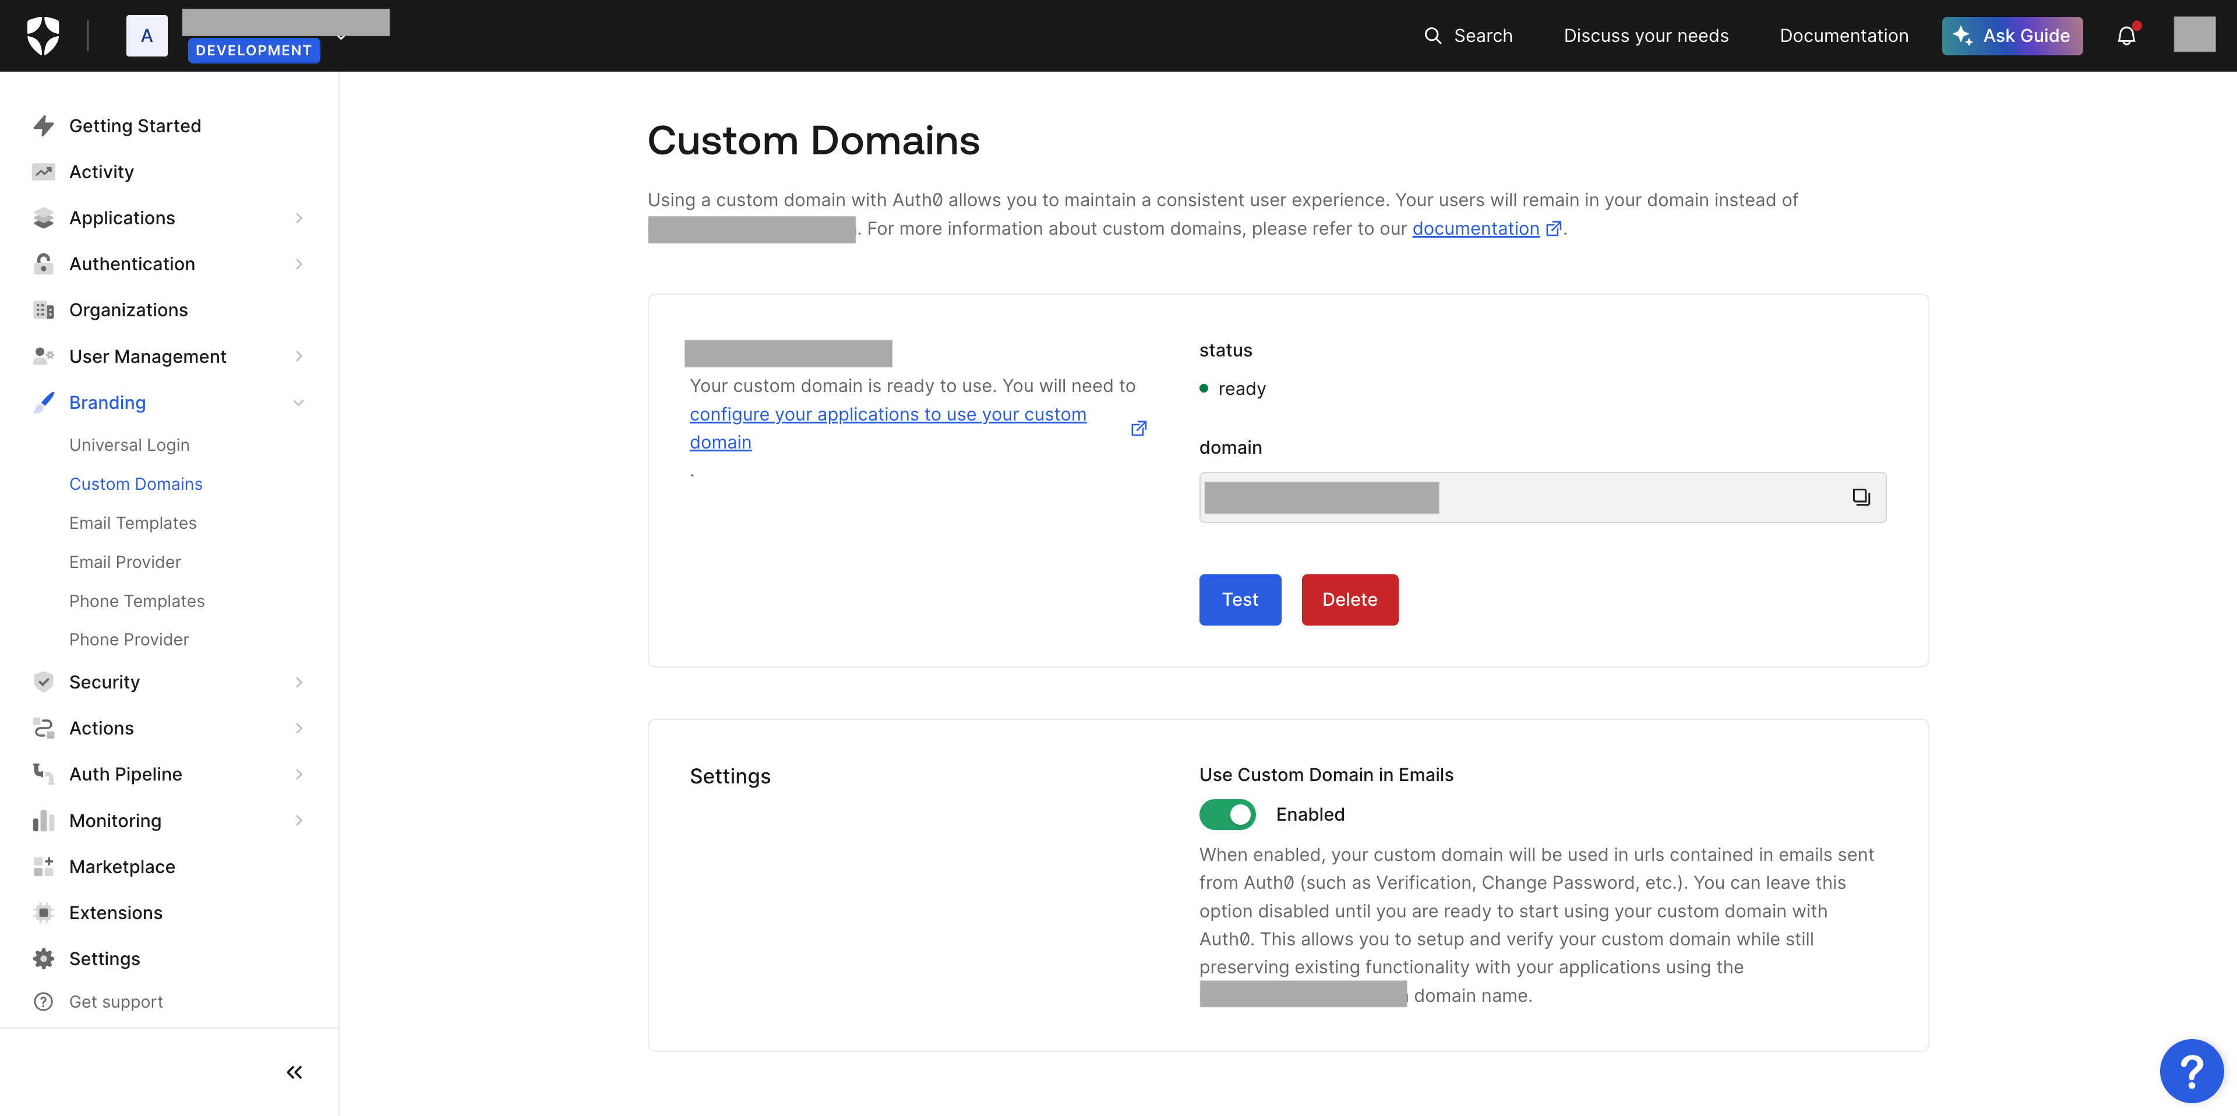Collapse the sidebar with double-chevron icon
This screenshot has width=2237, height=1116.
pos(294,1072)
